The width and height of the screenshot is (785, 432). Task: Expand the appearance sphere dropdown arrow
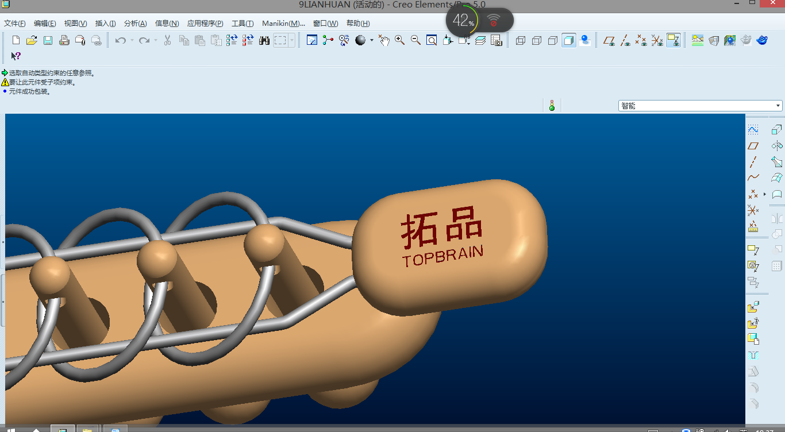point(371,40)
